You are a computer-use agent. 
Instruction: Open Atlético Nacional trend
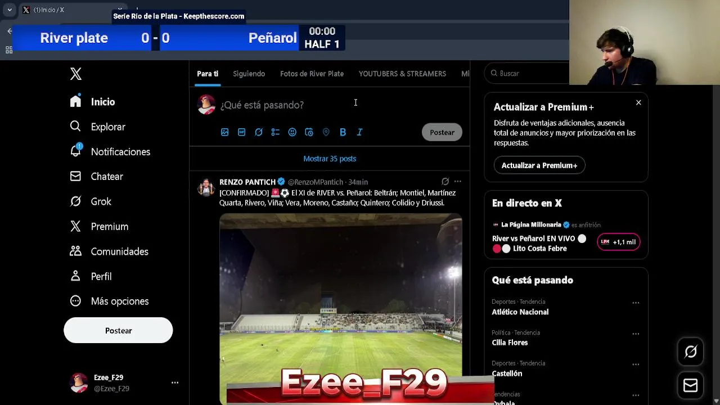point(520,312)
